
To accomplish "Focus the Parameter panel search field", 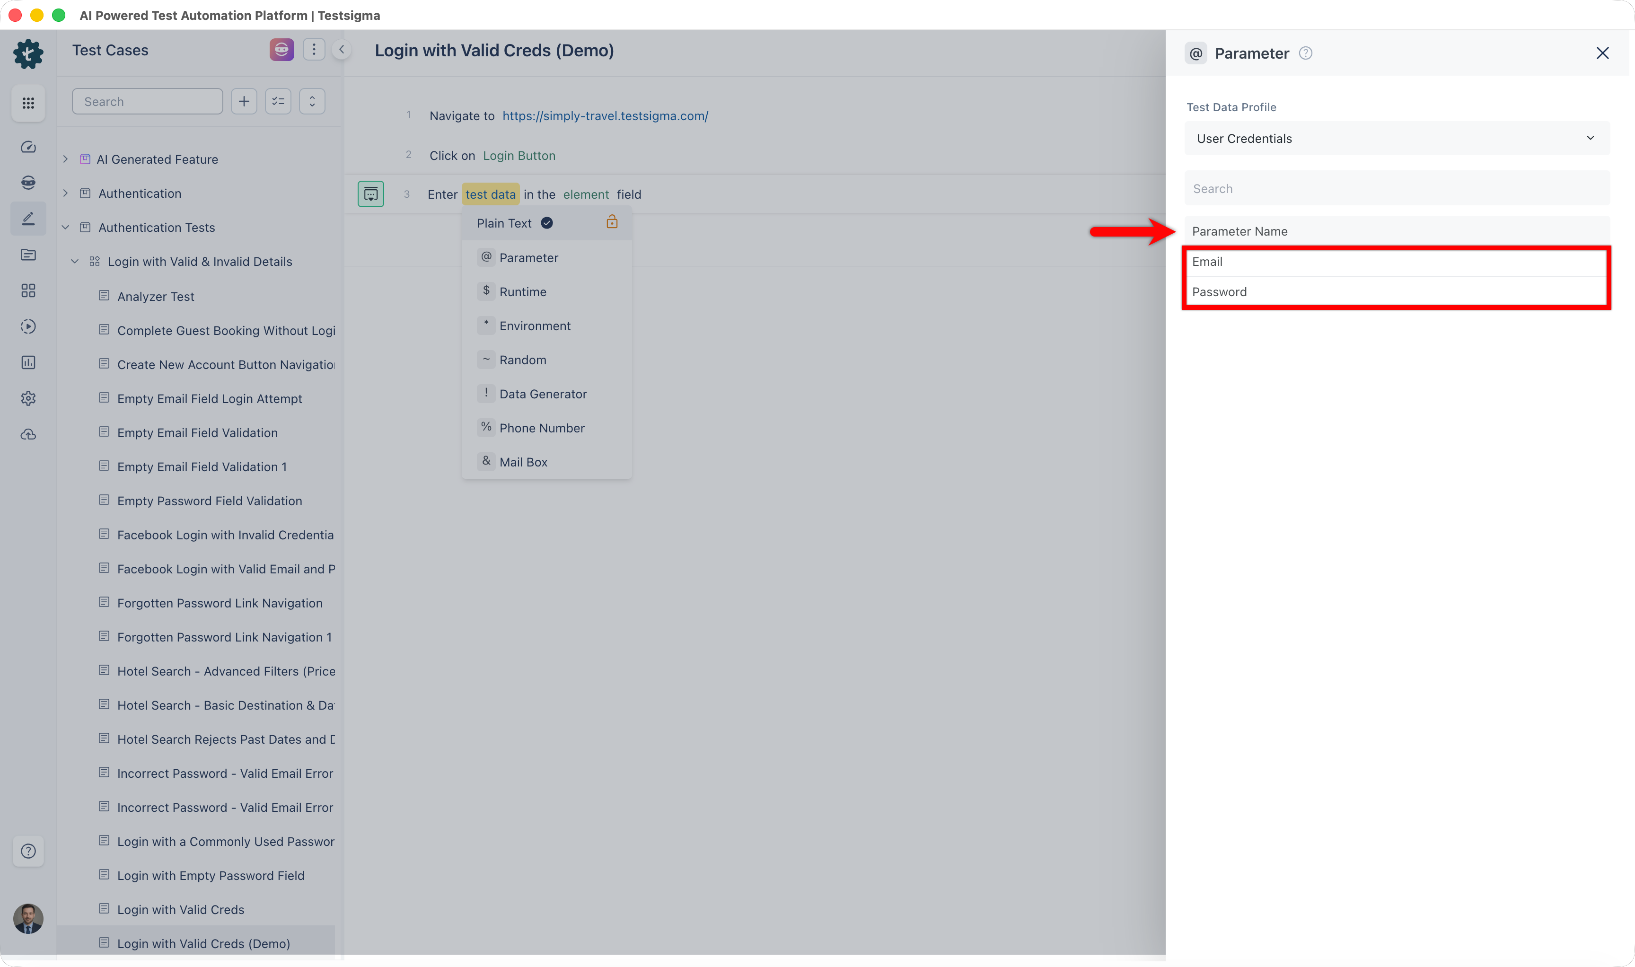I will pyautogui.click(x=1397, y=188).
